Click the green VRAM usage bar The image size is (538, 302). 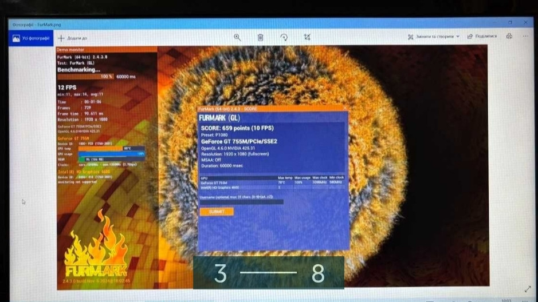(x=82, y=159)
